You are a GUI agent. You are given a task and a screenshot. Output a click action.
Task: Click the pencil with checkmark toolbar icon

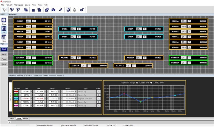coord(12,10)
